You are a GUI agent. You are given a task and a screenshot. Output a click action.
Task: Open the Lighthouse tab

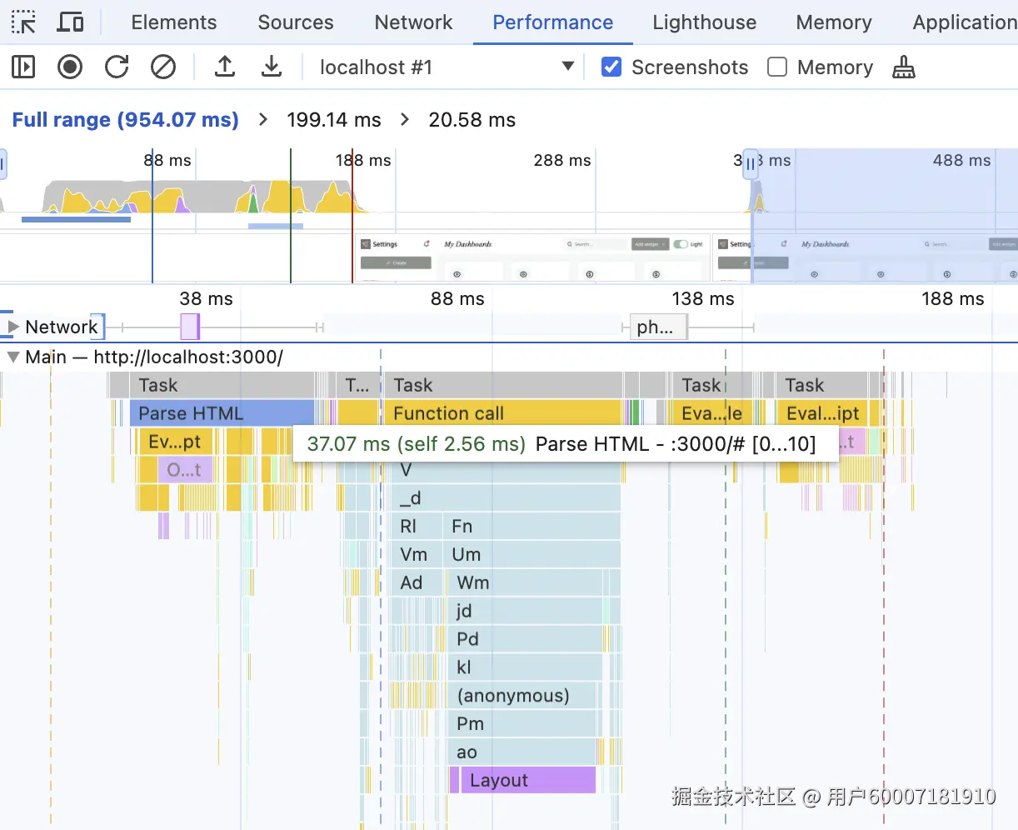coord(705,22)
